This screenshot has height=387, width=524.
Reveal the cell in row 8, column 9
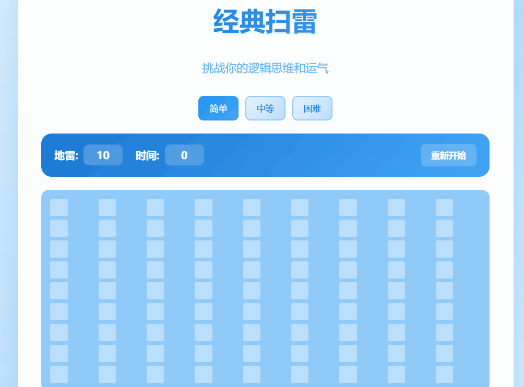(x=445, y=353)
